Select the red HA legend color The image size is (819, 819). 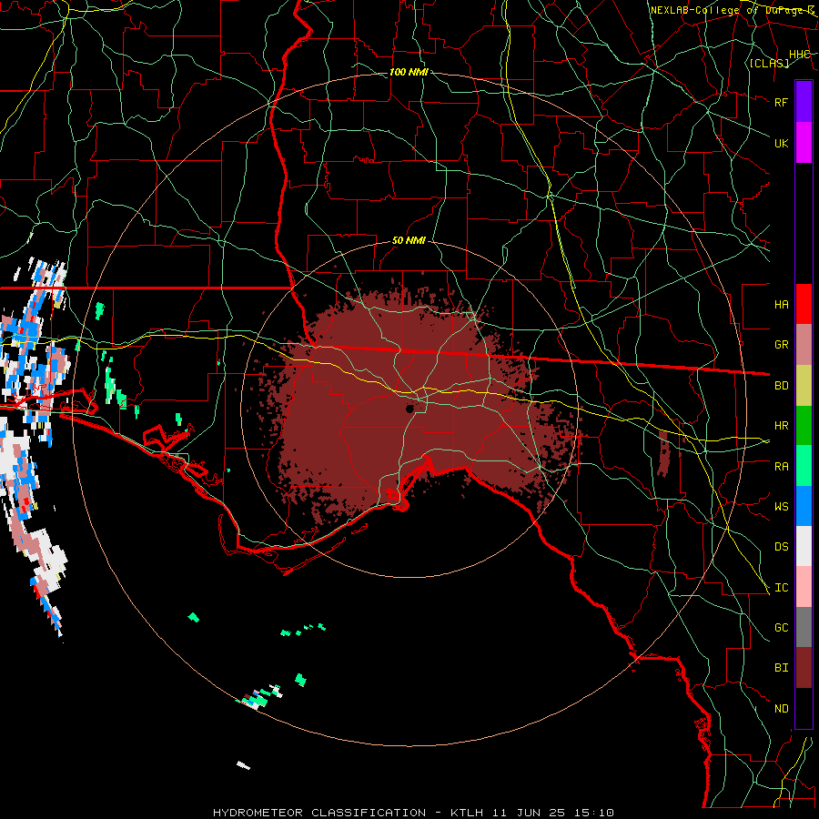click(x=804, y=304)
